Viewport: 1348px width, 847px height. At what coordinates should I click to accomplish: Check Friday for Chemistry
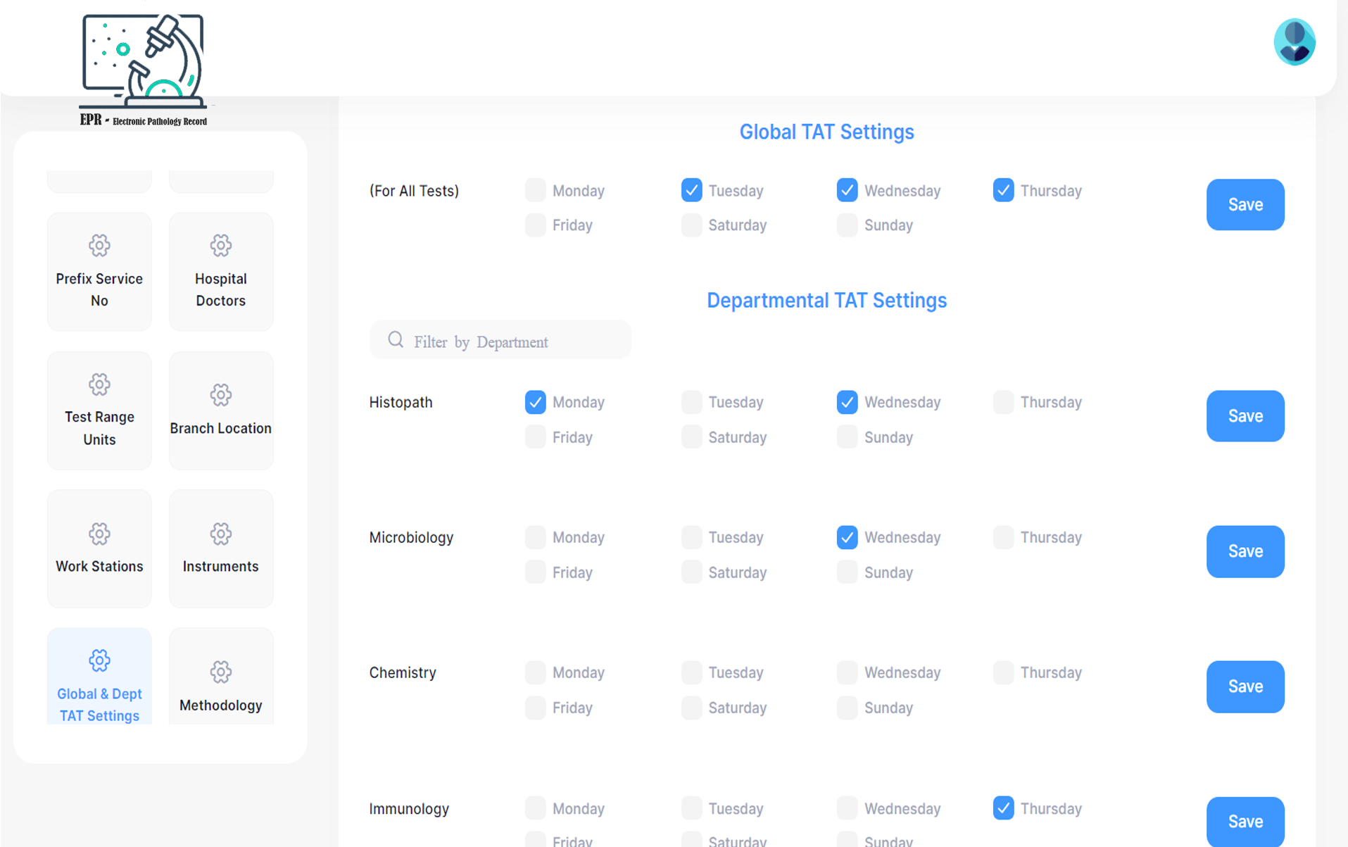(x=536, y=708)
